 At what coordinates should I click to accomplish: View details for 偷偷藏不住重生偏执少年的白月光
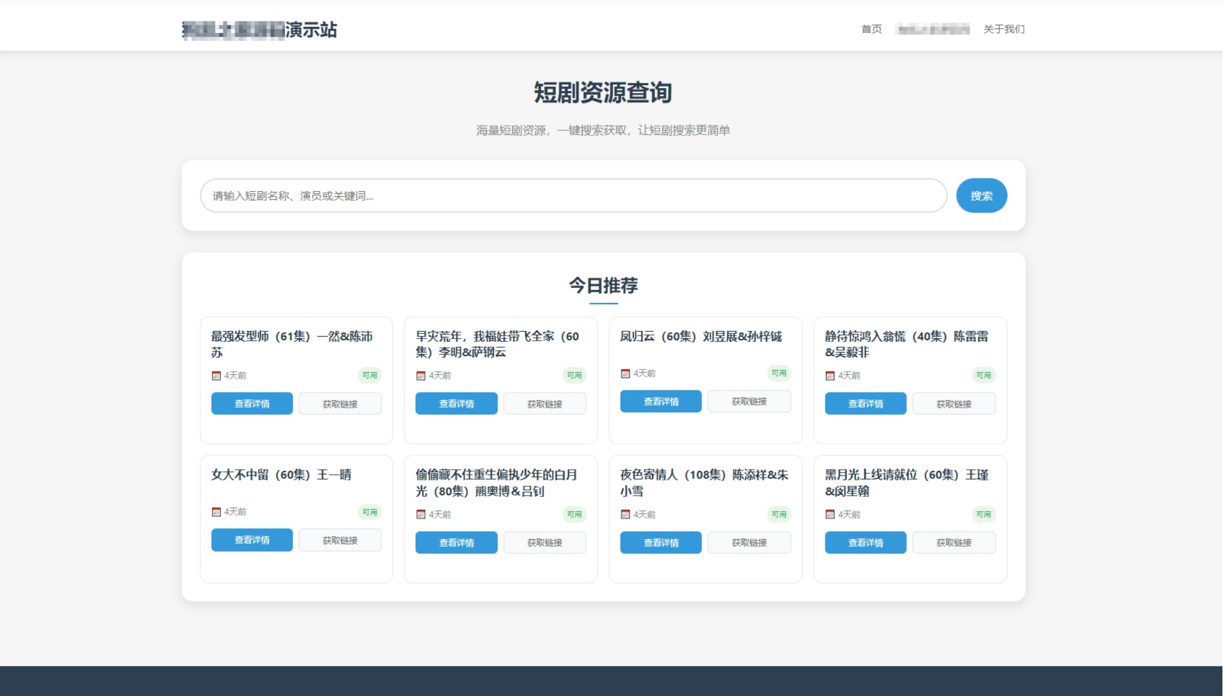pyautogui.click(x=456, y=543)
